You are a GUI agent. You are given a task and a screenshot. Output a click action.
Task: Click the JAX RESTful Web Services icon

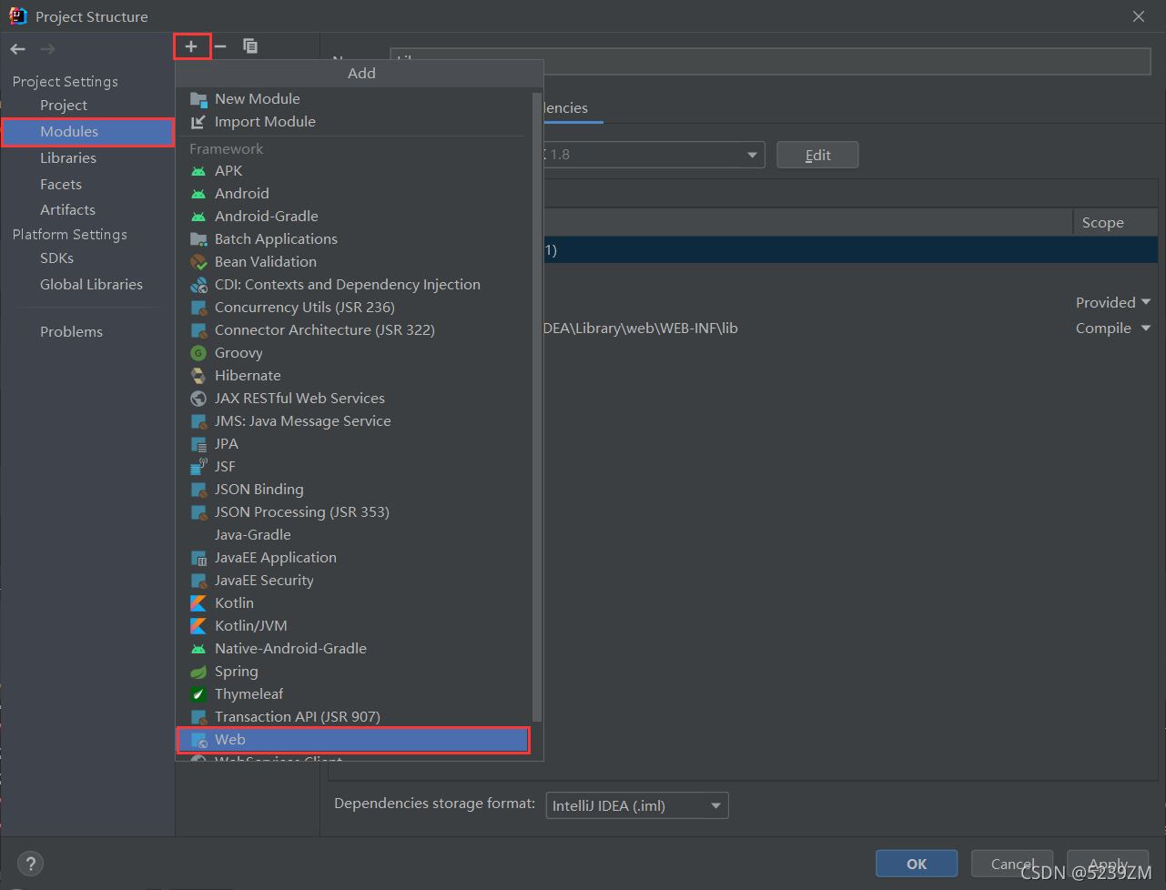[198, 399]
